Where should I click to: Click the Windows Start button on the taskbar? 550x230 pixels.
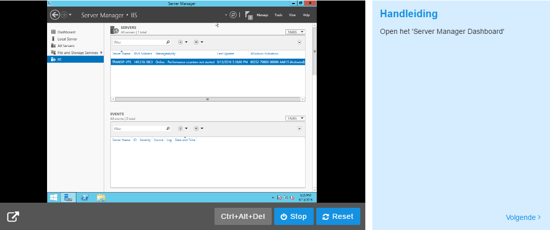pyautogui.click(x=53, y=198)
